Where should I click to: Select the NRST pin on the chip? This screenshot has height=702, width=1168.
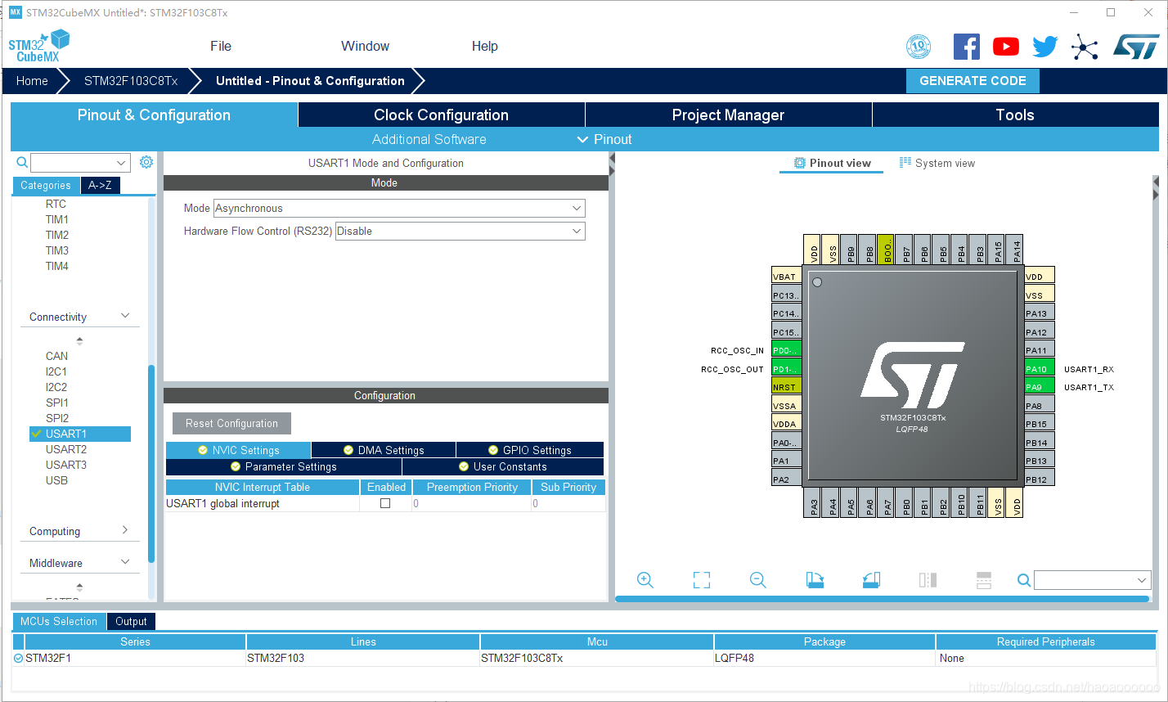pos(787,387)
